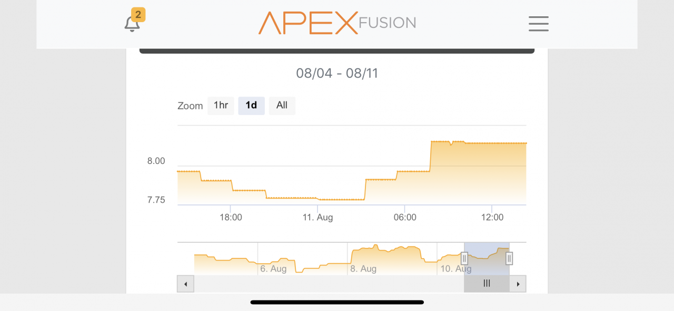Click the 10. Aug label in navigator
This screenshot has height=311, width=674.
[x=455, y=269]
